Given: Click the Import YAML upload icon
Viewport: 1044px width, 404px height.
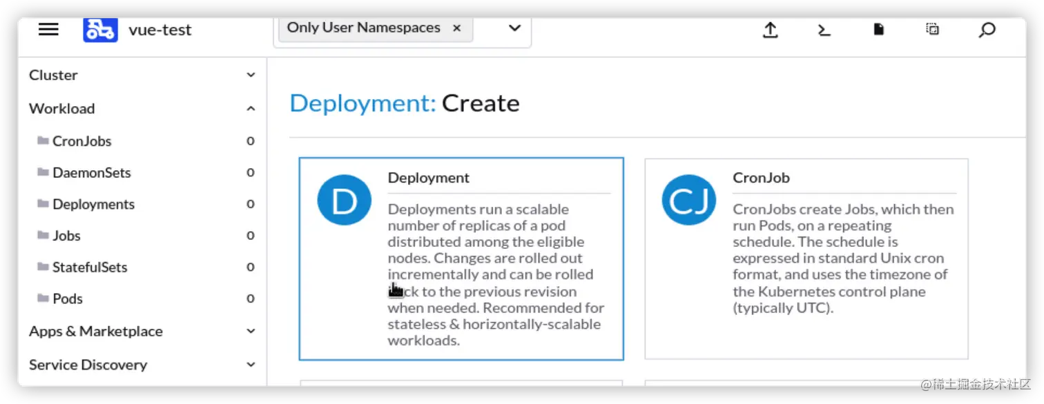Looking at the screenshot, I should point(770,30).
